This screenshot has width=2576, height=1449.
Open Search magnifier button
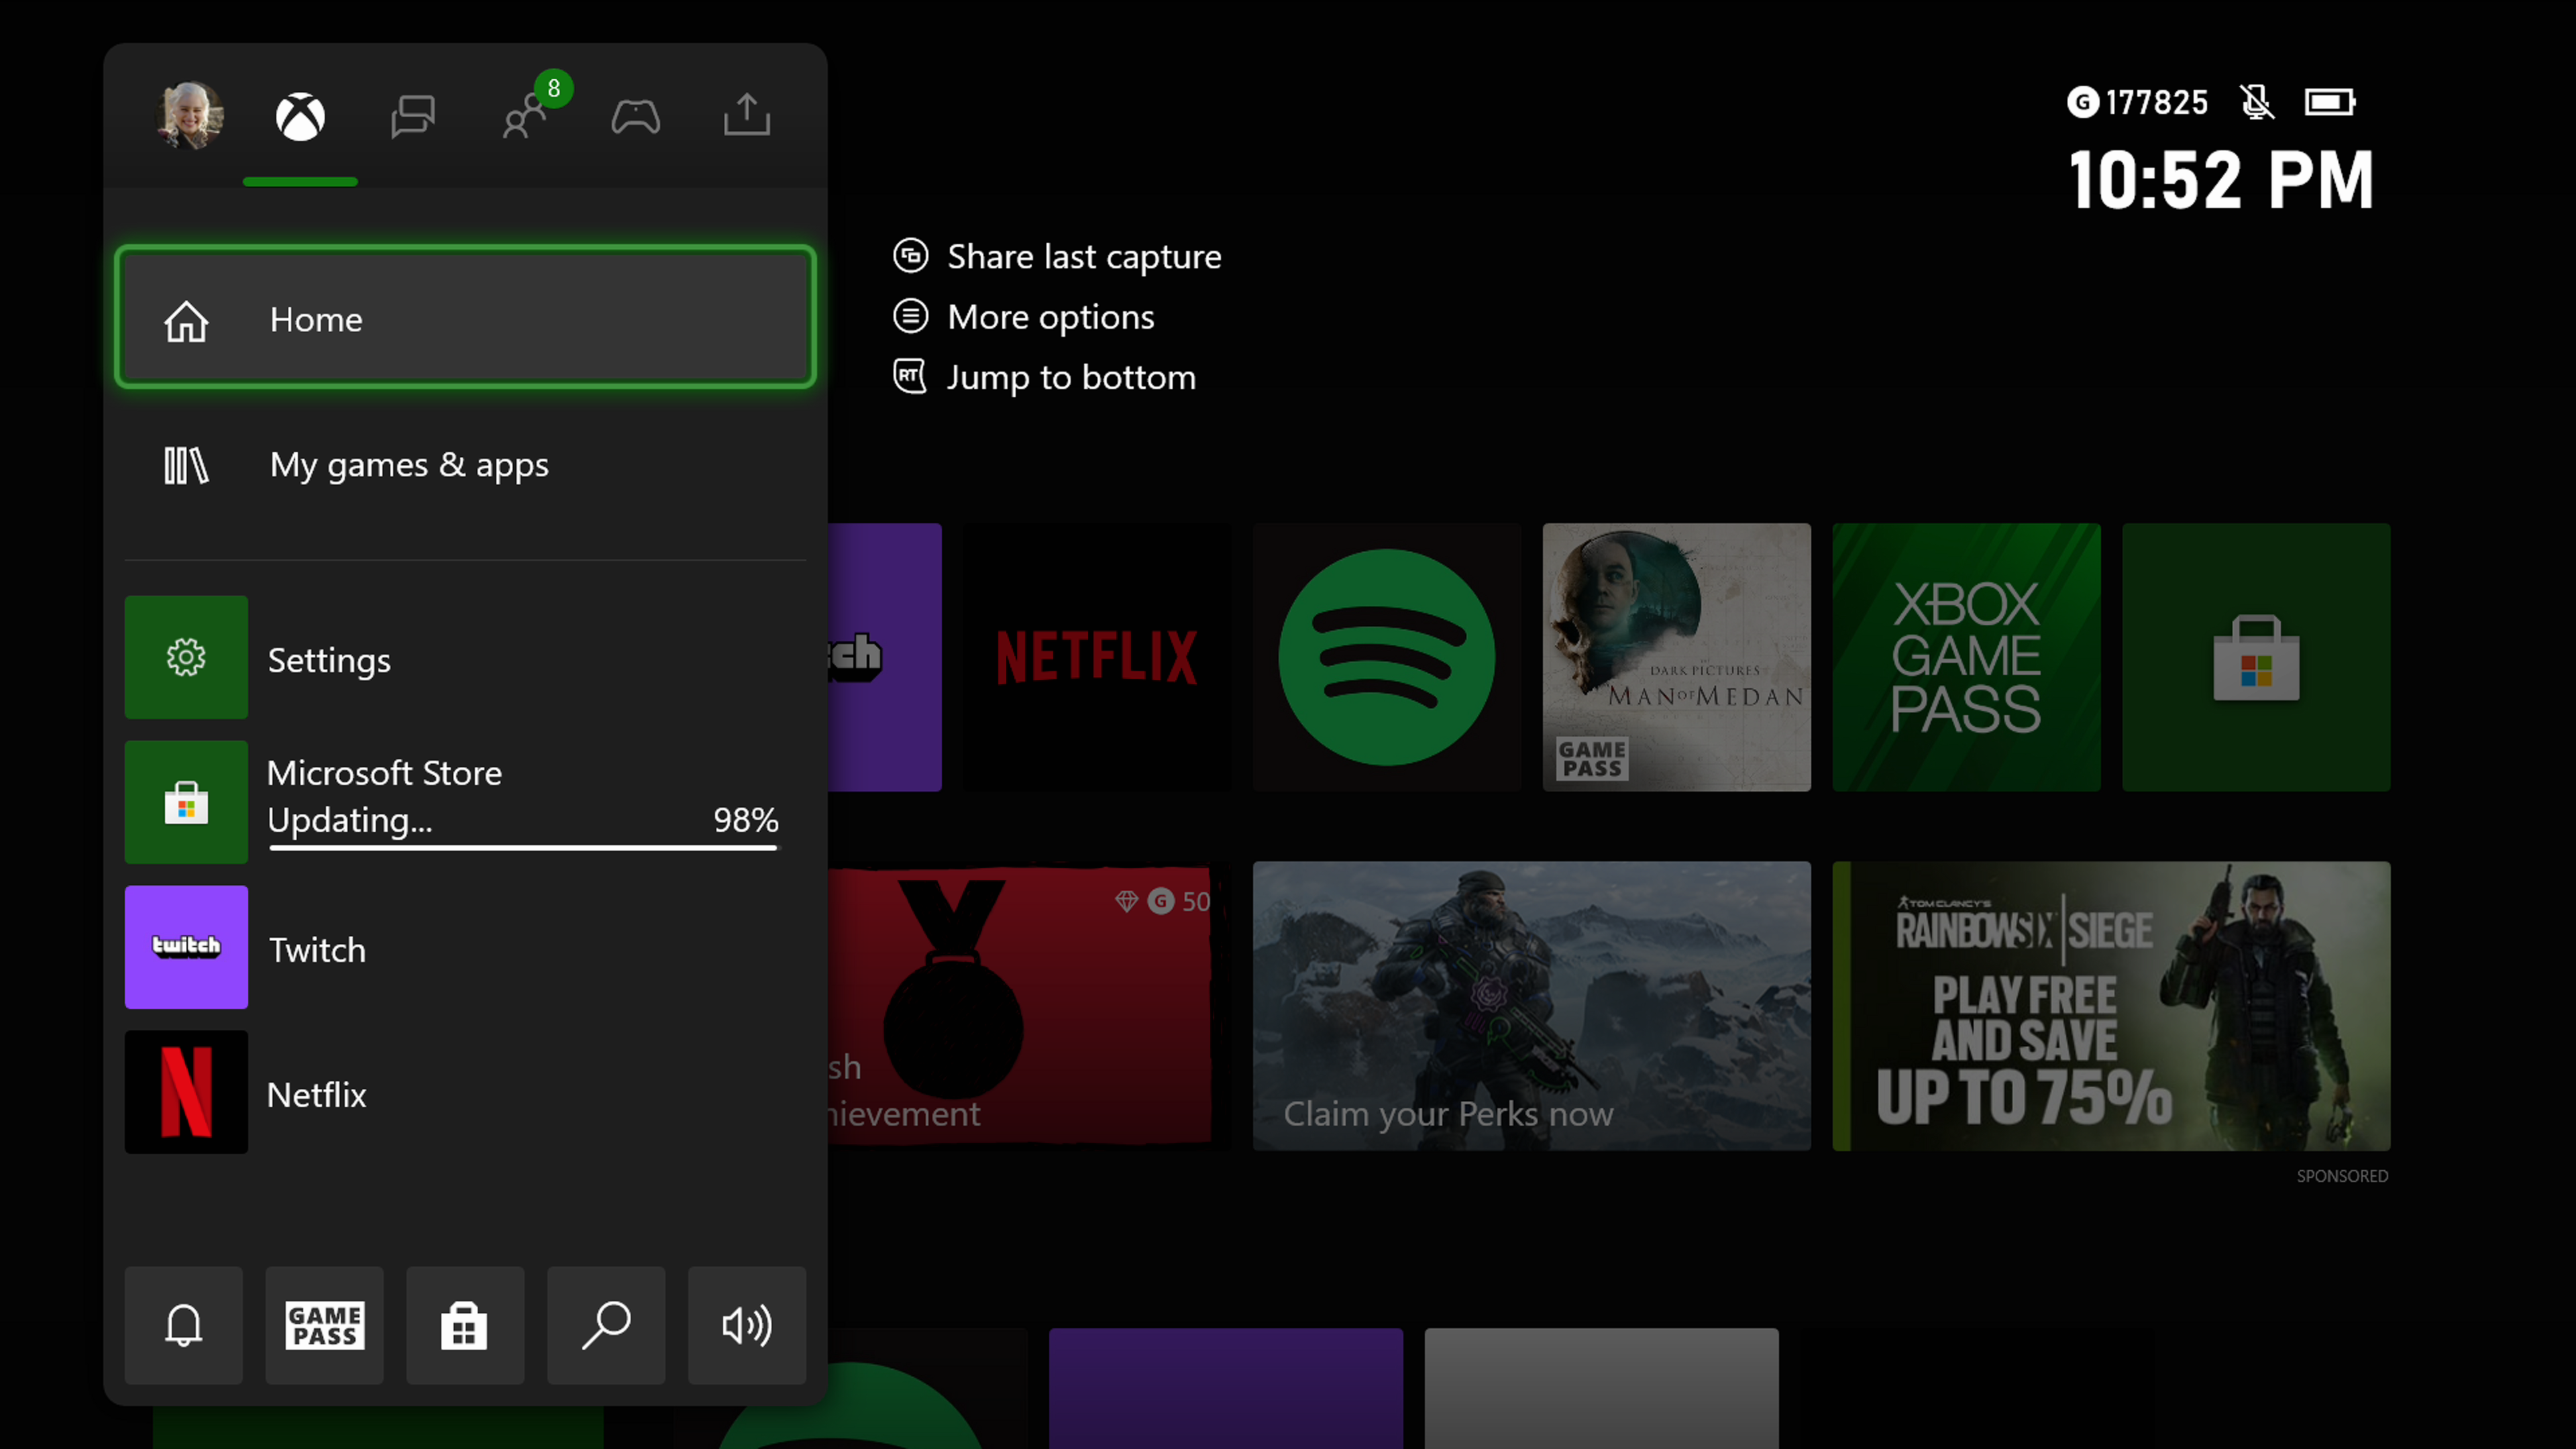point(606,1325)
